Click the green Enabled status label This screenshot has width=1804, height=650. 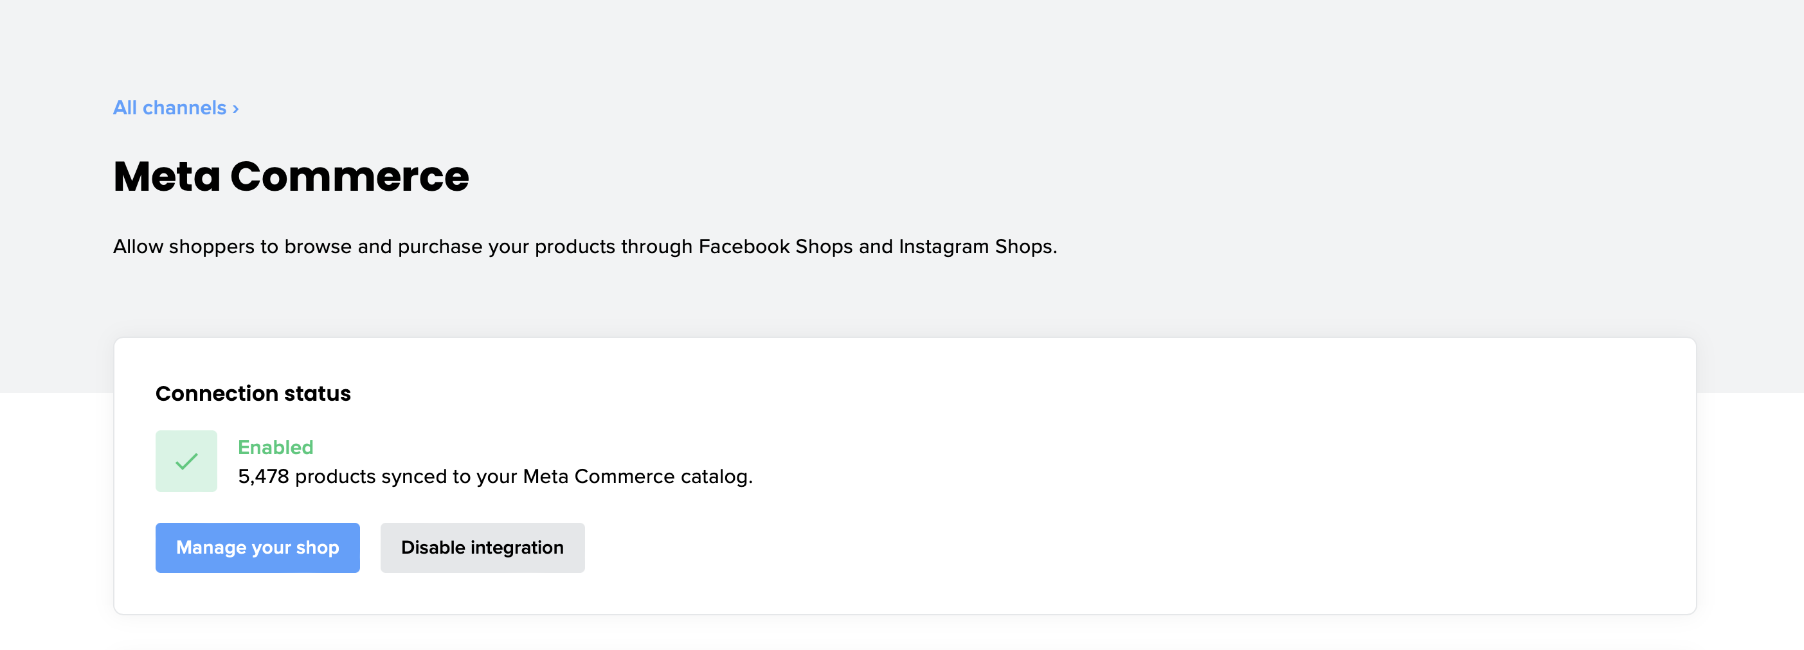[x=275, y=447]
